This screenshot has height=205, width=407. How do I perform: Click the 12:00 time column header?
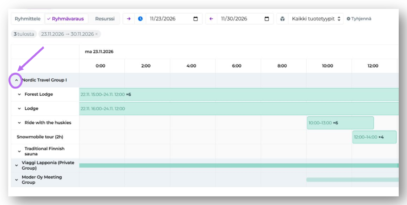[373, 66]
